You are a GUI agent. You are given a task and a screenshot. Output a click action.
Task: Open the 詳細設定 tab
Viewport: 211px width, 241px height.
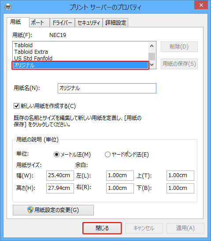pyautogui.click(x=115, y=23)
